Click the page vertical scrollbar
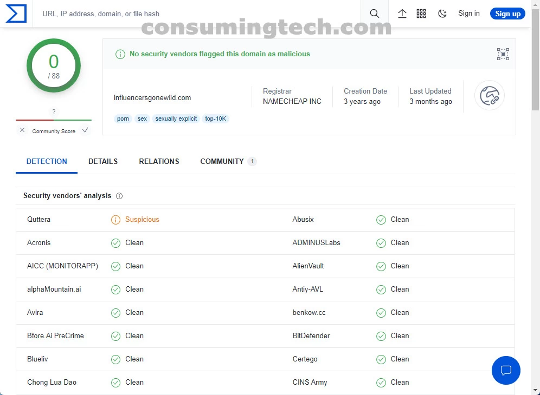The height and width of the screenshot is (395, 540). coord(536,60)
